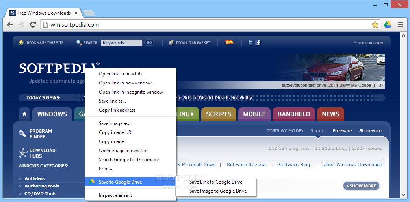Click the Home icon tab
This screenshot has width=410, height=202.
point(24,114)
